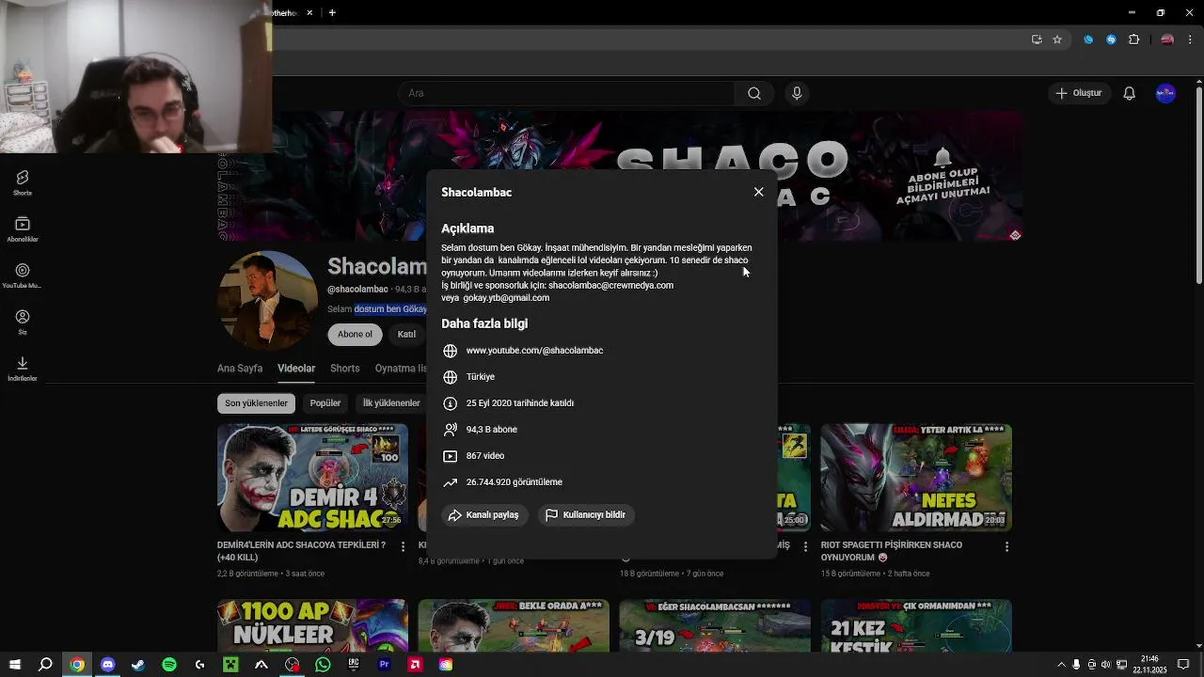This screenshot has height=677, width=1204.
Task: Click the Kanalı paylaş button
Action: [x=484, y=514]
